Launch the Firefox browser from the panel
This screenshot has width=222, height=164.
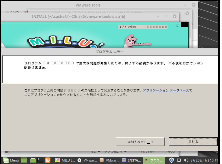[48, 160]
